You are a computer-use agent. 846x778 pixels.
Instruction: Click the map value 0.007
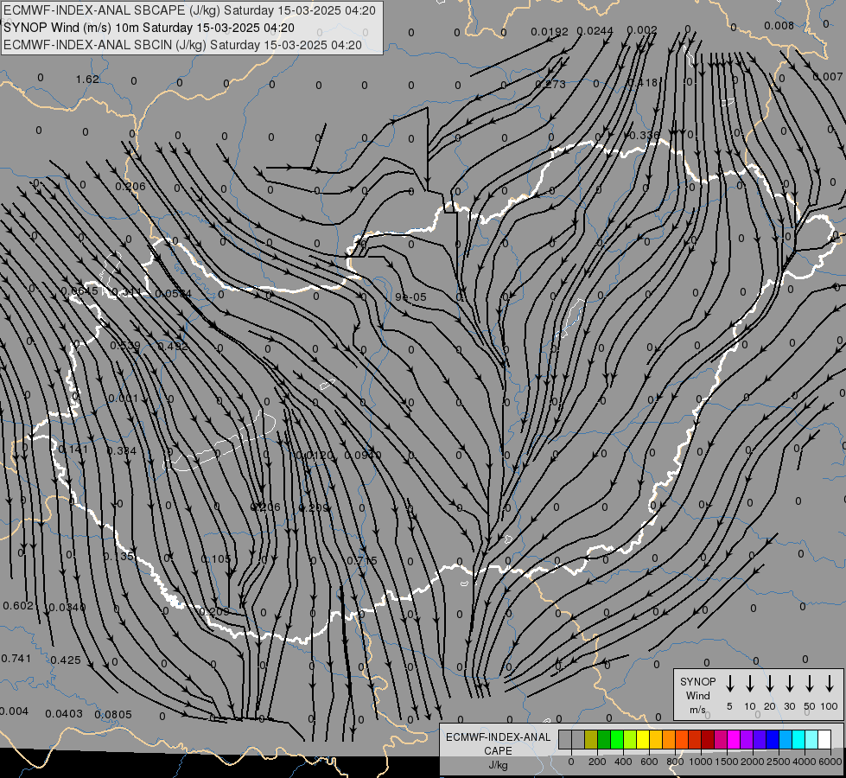click(x=827, y=77)
